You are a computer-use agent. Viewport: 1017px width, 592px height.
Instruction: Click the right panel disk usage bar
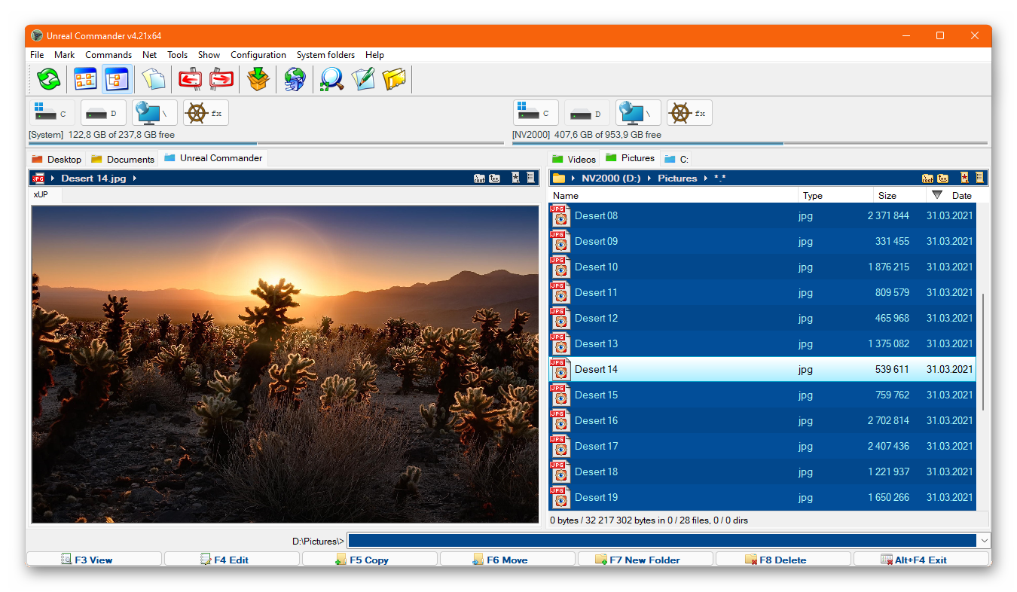click(x=750, y=143)
